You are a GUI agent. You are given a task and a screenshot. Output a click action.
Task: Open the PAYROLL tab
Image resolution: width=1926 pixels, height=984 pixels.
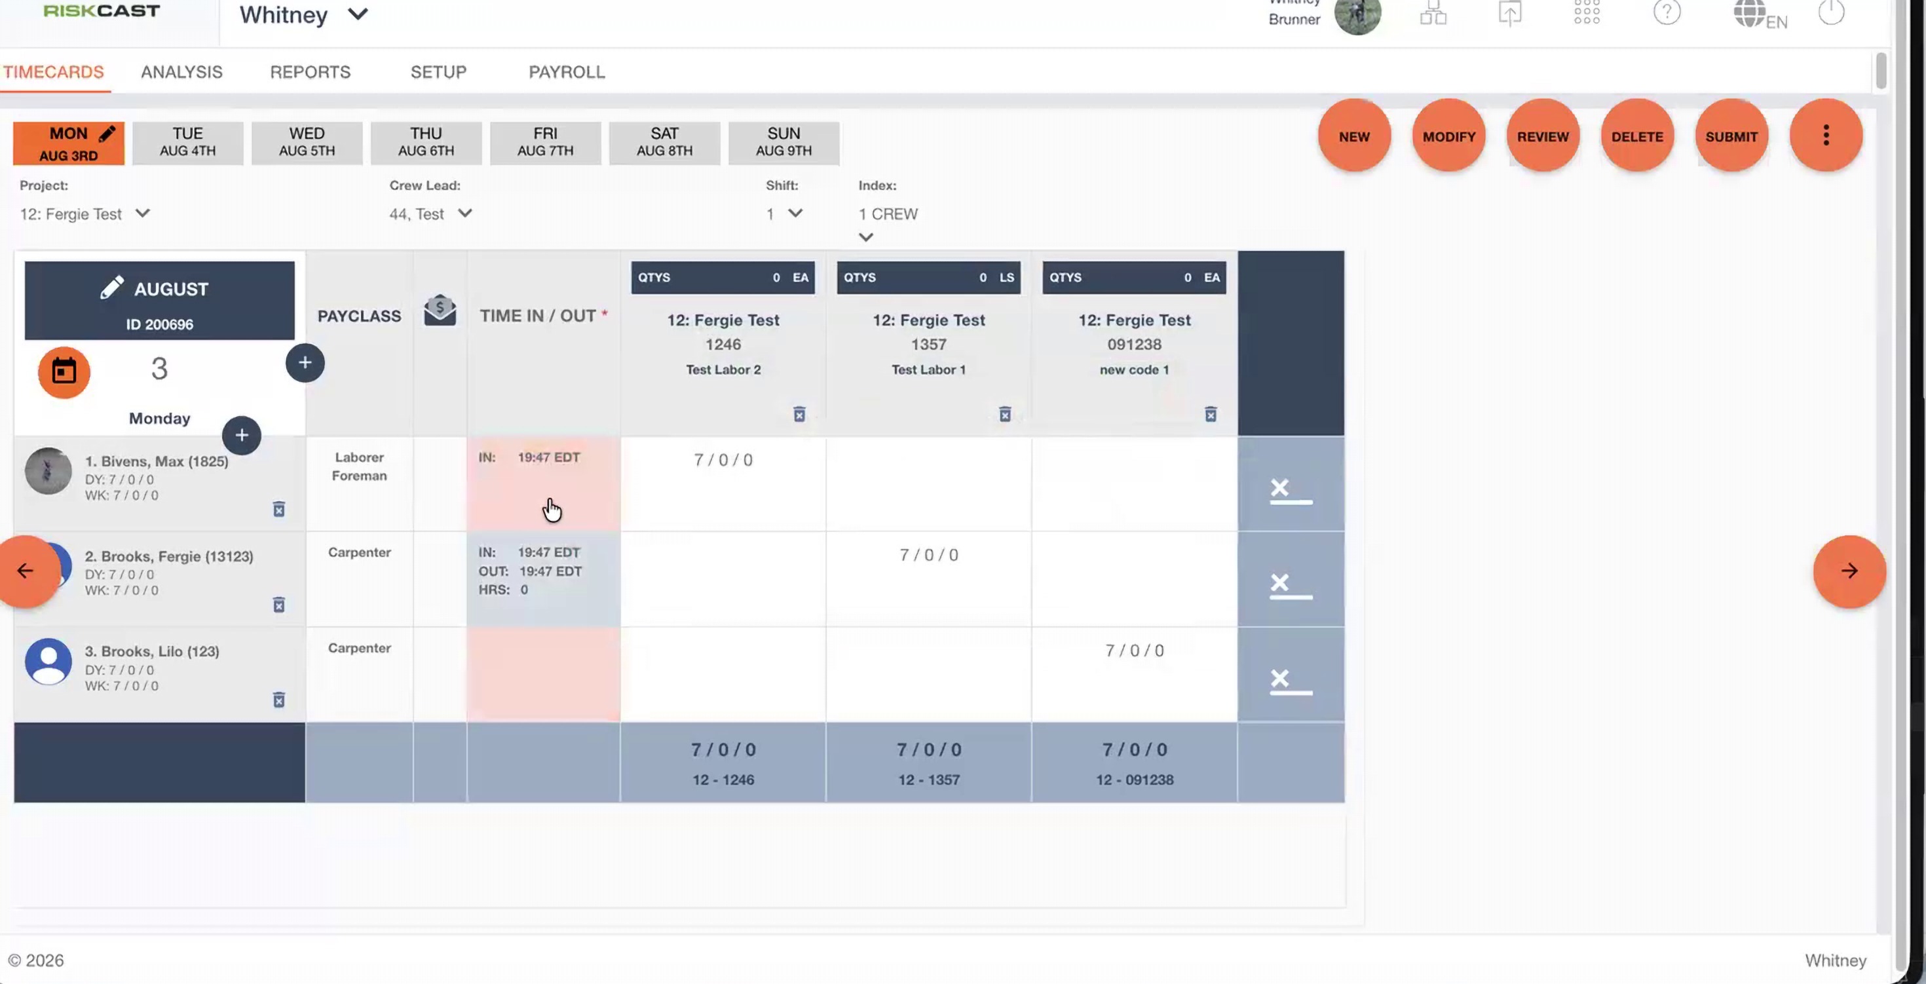tap(567, 72)
